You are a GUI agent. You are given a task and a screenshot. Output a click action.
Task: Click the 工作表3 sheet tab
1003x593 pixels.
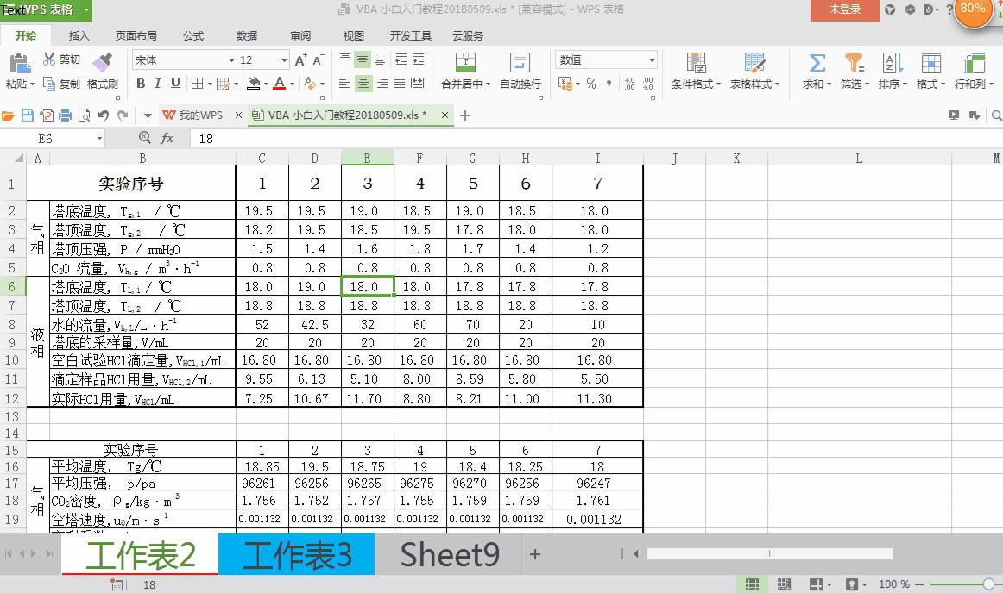click(296, 555)
